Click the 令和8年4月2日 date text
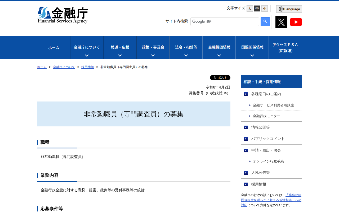Image resolution: width=339 pixels, height=212 pixels. (x=218, y=87)
